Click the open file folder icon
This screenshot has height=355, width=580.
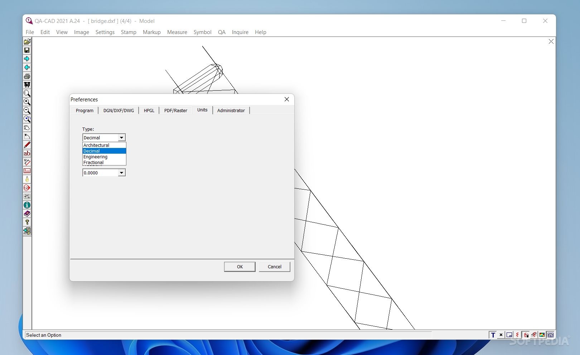click(x=27, y=42)
